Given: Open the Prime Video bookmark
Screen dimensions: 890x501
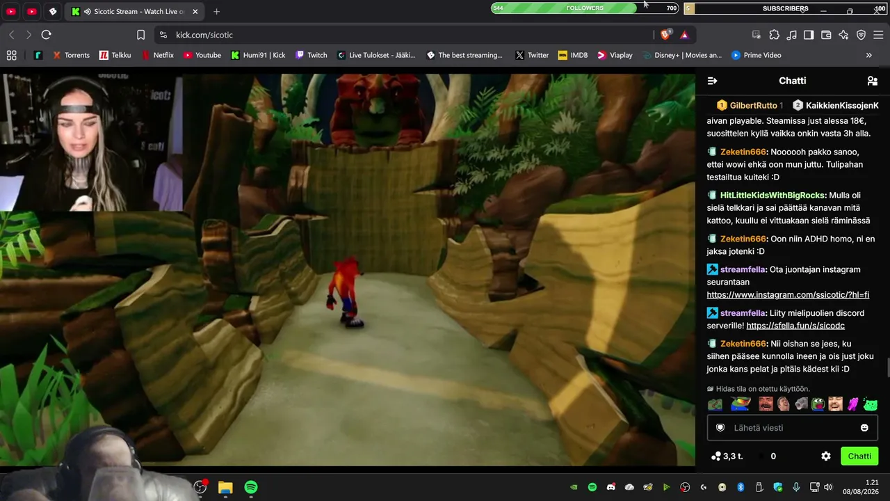Looking at the screenshot, I should pyautogui.click(x=755, y=55).
